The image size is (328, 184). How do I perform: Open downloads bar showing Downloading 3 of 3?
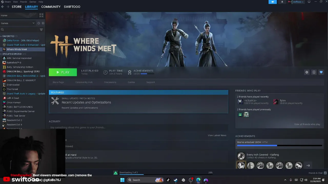(163, 173)
